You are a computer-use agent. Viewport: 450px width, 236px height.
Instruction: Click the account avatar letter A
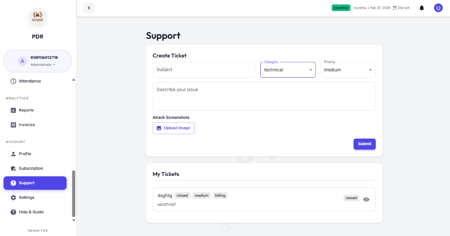[22, 61]
